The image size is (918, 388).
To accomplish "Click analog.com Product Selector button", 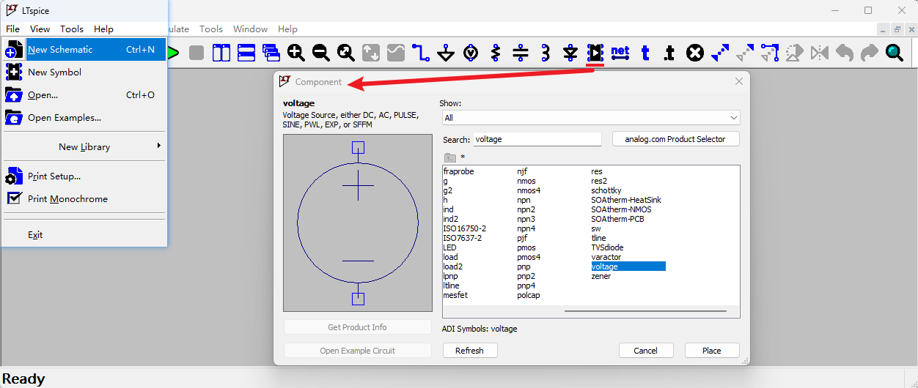I will tap(675, 139).
